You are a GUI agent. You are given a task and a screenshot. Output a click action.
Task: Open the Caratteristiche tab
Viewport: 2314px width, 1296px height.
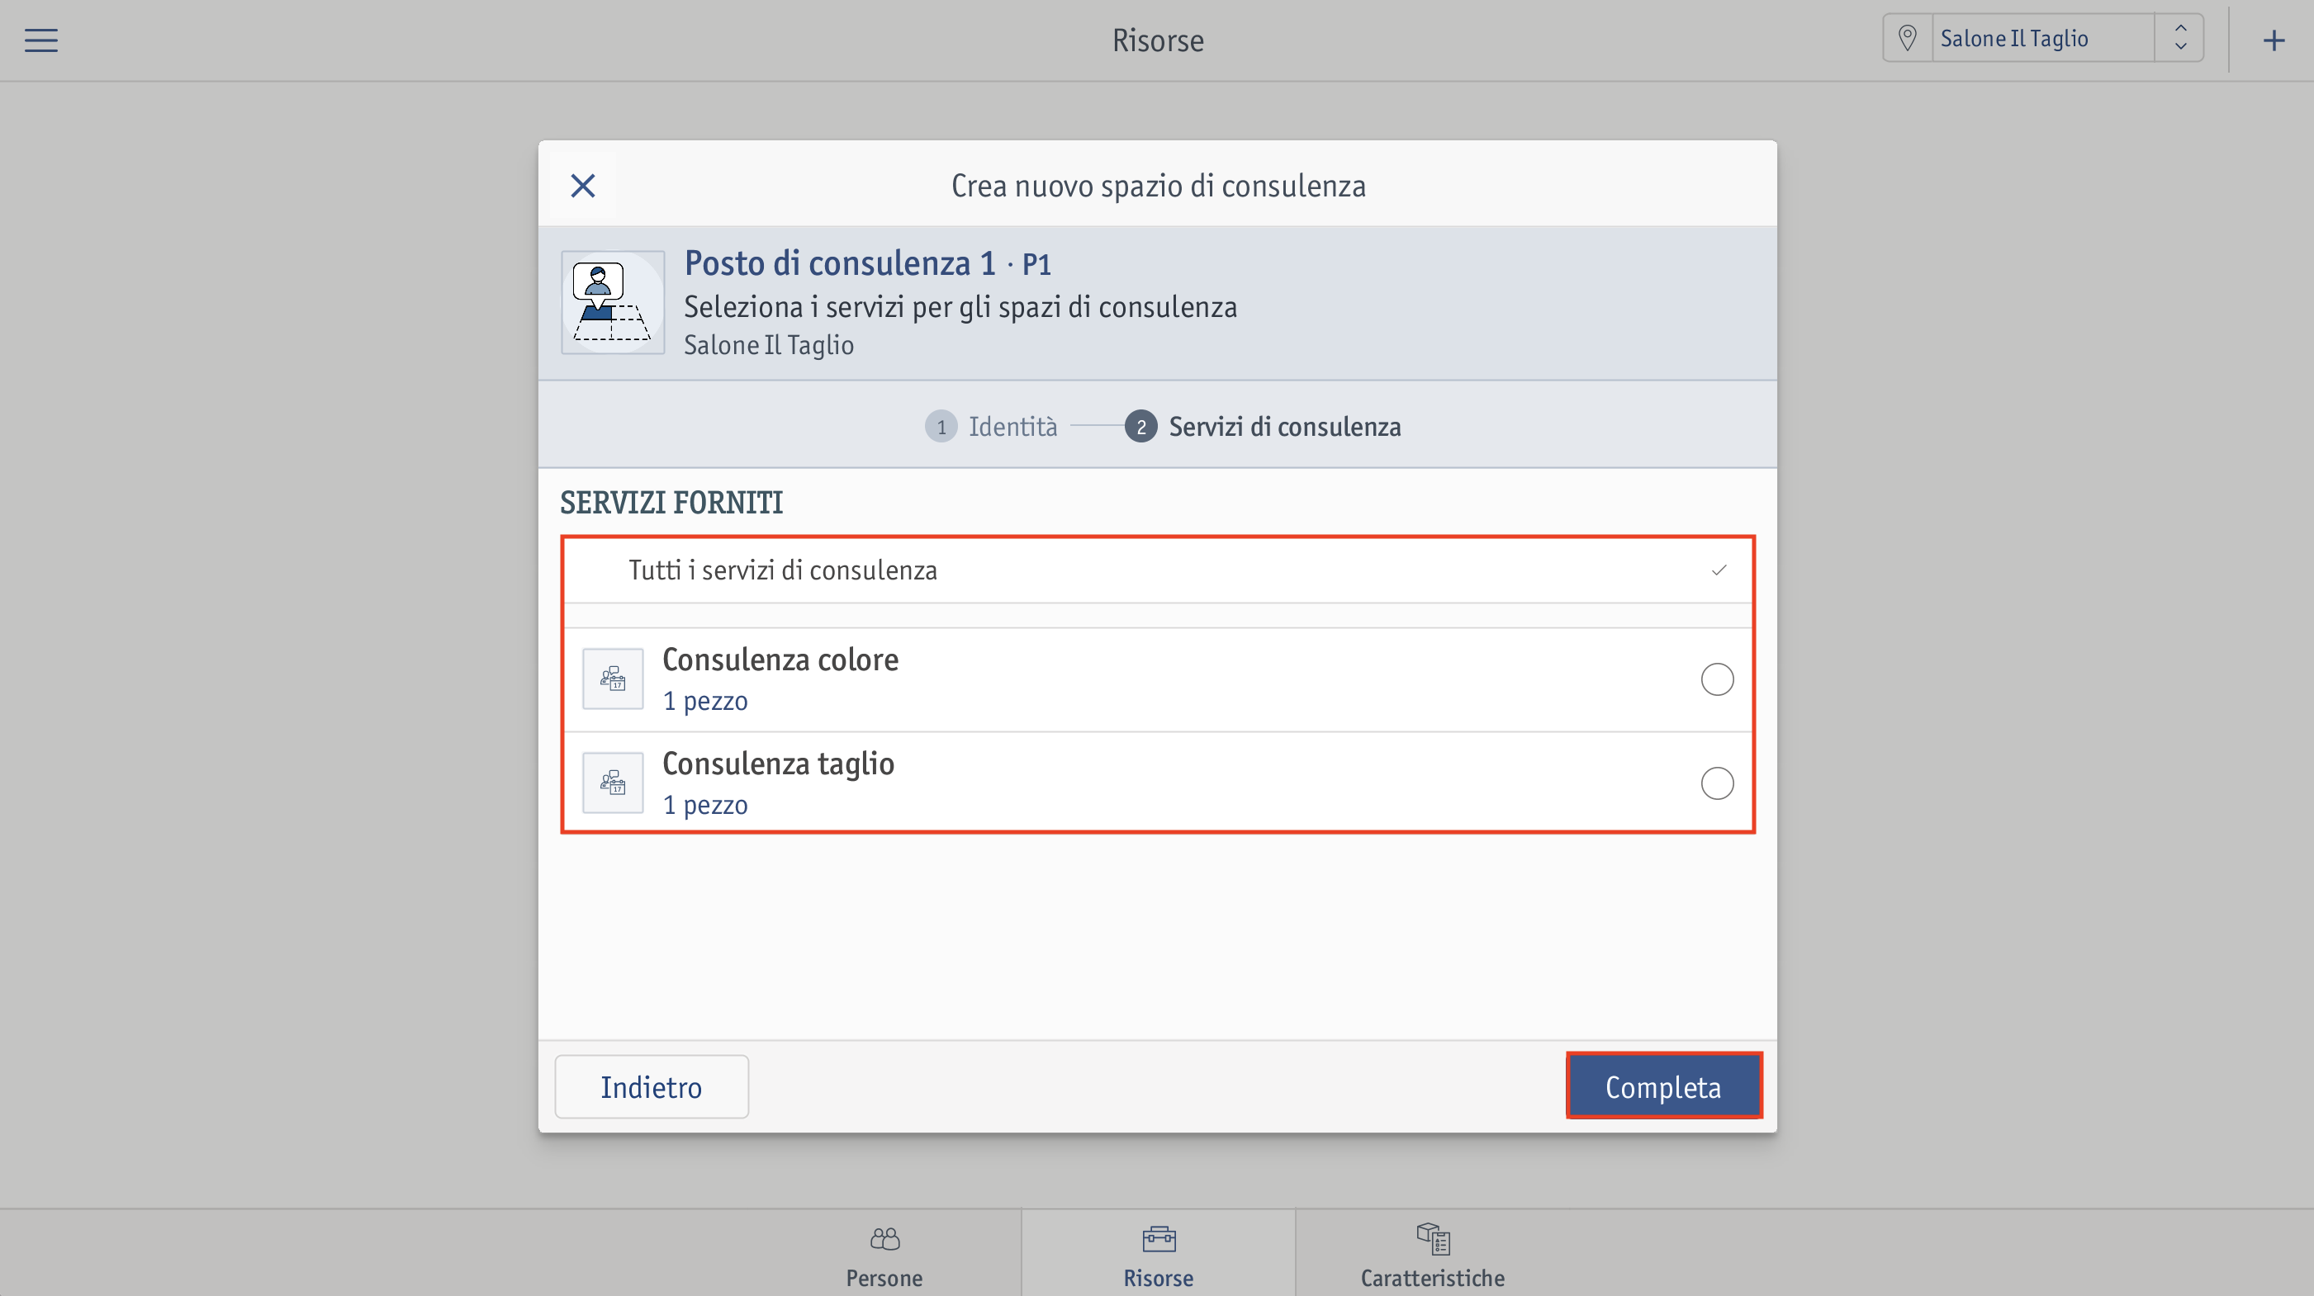click(1432, 1255)
